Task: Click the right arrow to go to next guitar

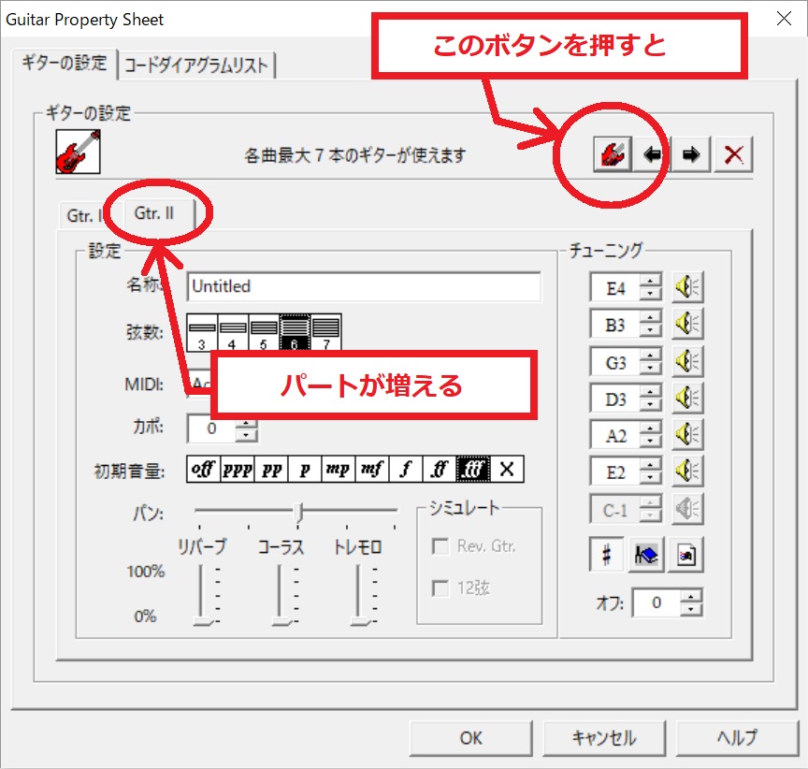Action: (x=692, y=154)
